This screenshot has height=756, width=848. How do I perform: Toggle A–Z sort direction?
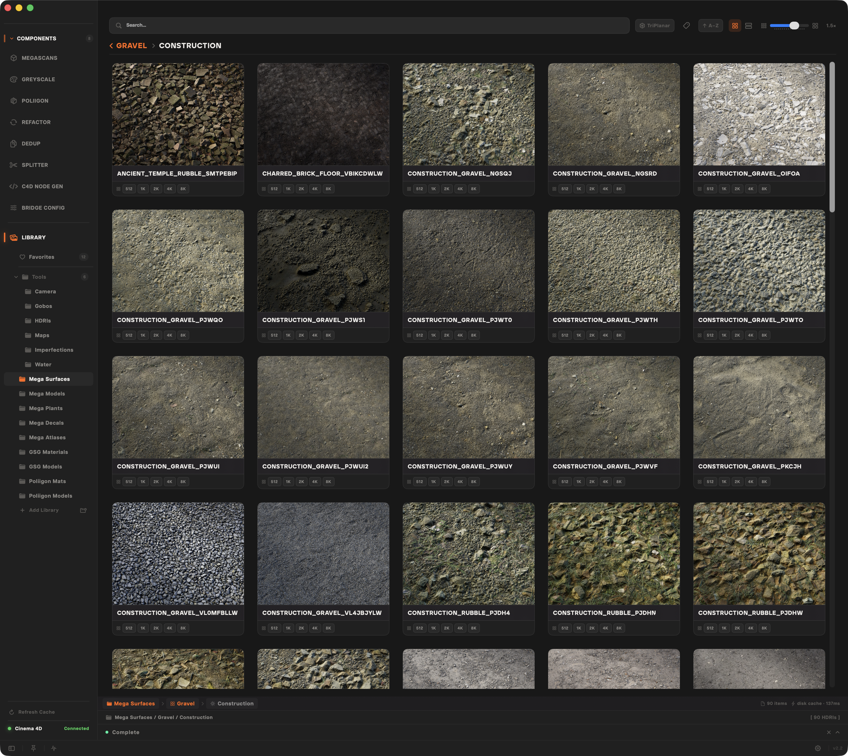(710, 26)
